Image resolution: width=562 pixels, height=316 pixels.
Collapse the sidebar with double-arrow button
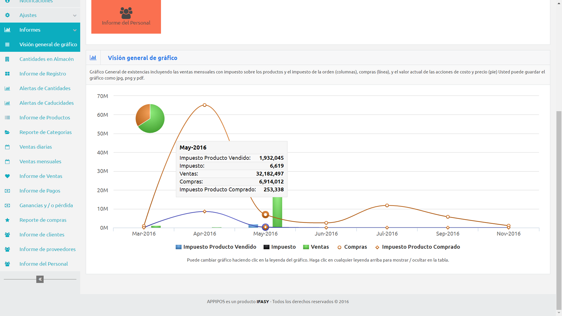point(40,279)
